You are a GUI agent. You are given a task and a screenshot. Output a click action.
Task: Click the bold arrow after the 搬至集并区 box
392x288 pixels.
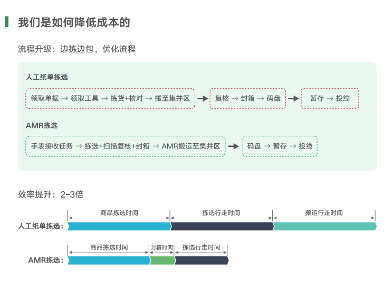point(202,98)
